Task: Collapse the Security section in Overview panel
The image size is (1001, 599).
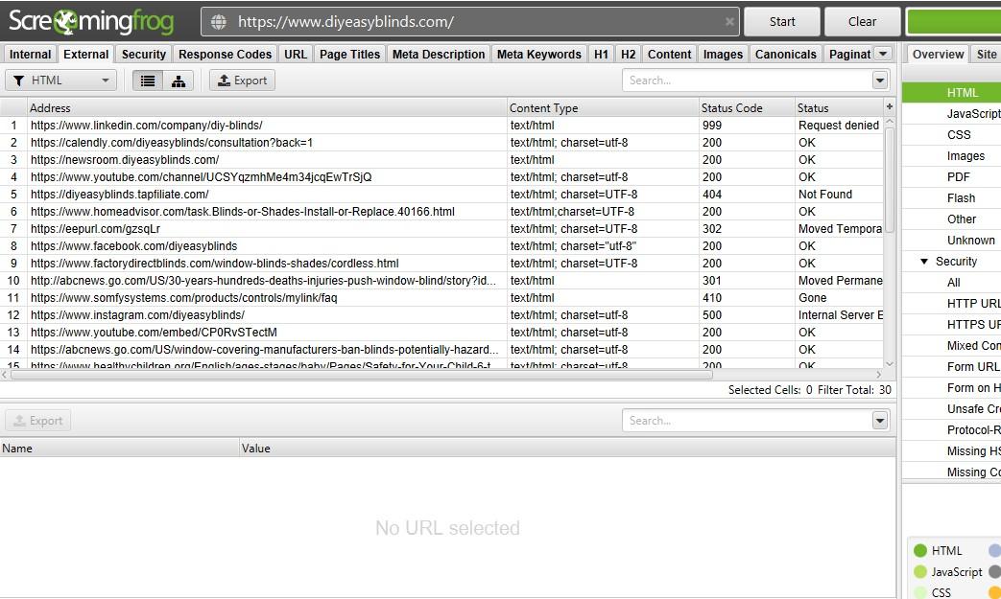Action: coord(923,261)
